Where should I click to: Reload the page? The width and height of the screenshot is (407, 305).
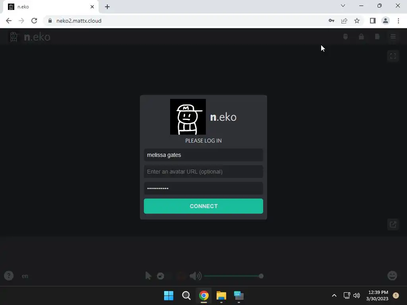coord(34,21)
